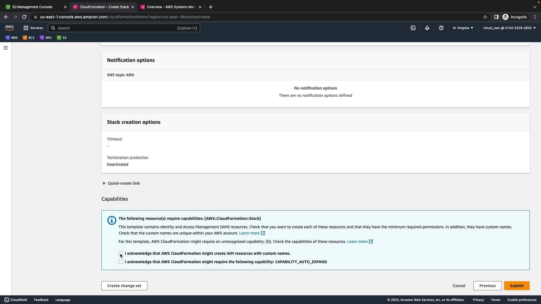Click the AWS logo home icon
Image resolution: width=541 pixels, height=304 pixels.
pos(9,28)
